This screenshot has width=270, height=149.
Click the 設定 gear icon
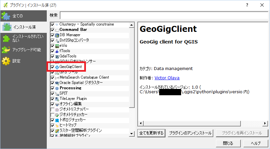pyautogui.click(x=6, y=61)
